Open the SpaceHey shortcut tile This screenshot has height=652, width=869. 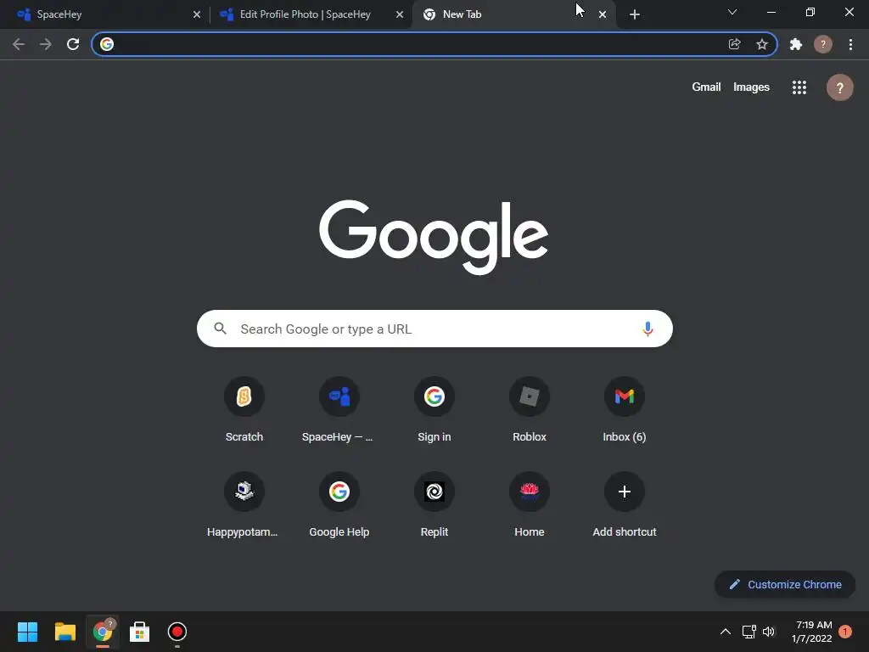point(339,396)
